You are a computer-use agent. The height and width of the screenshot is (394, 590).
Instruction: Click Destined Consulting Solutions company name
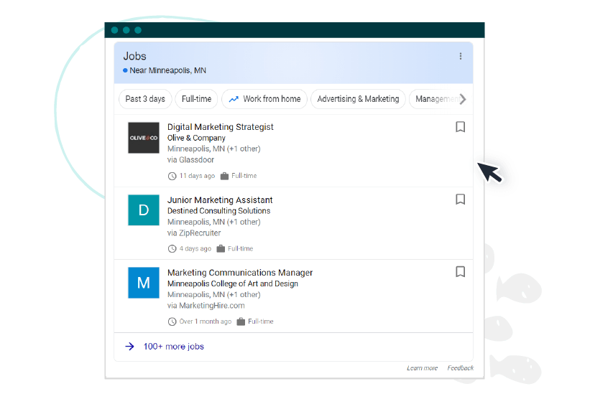219,211
